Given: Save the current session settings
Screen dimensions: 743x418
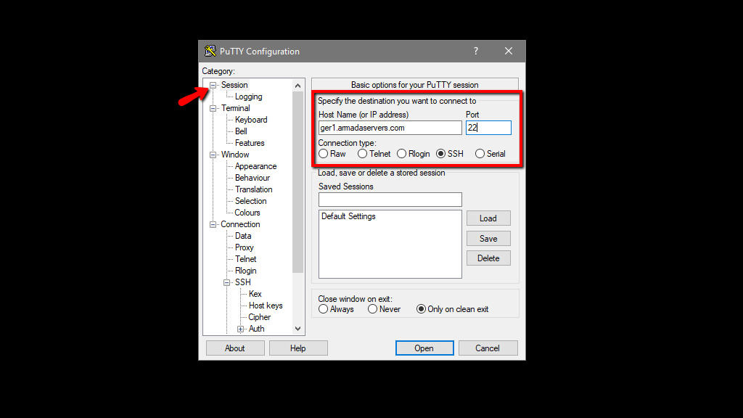Looking at the screenshot, I should coord(488,238).
